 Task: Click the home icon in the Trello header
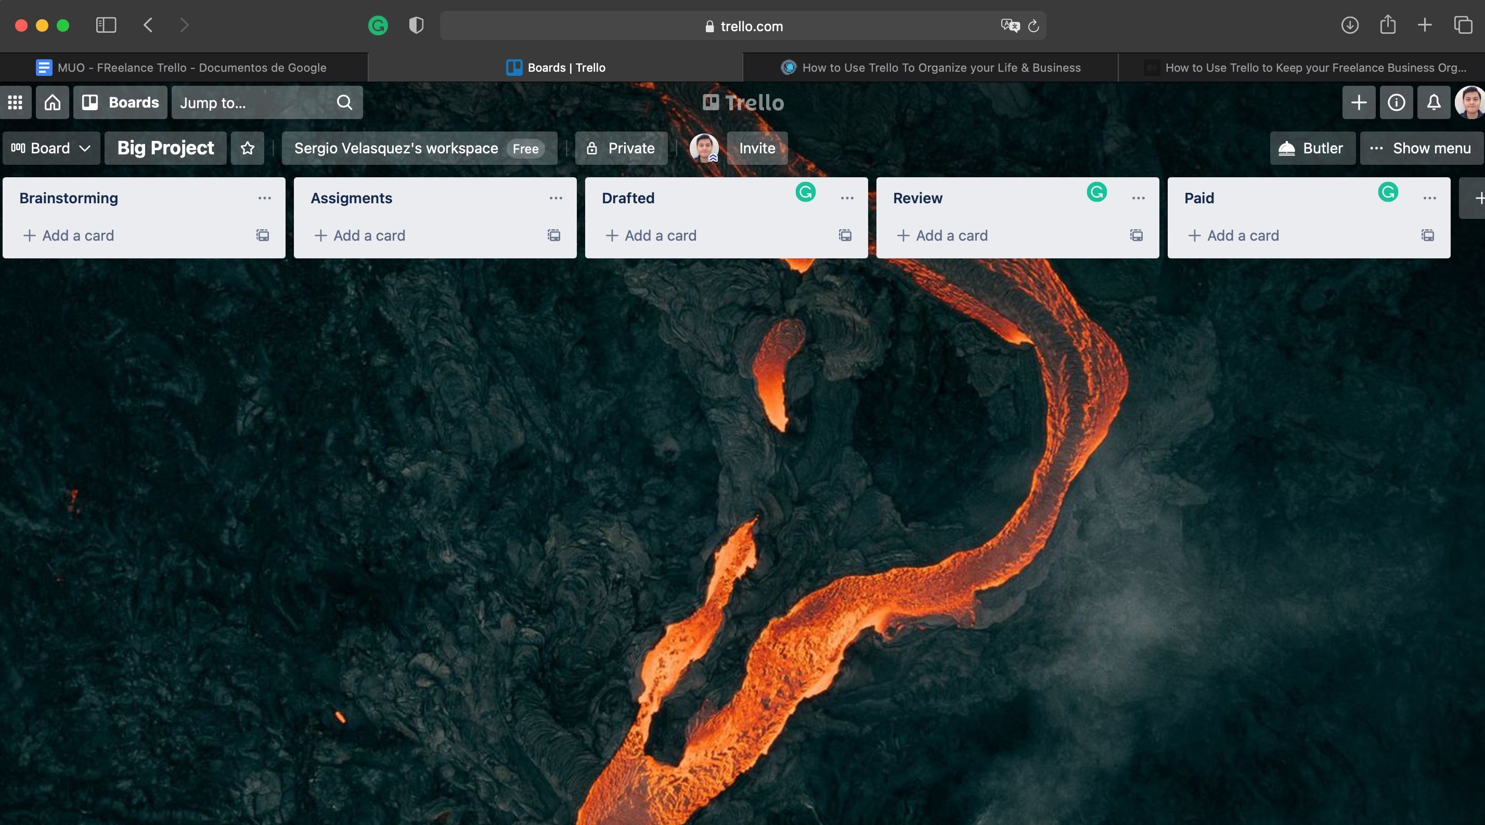click(x=52, y=102)
